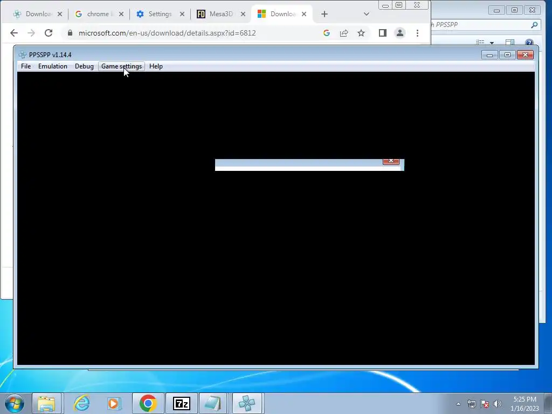Image resolution: width=552 pixels, height=414 pixels.
Task: Close the Settings tab in Chrome
Action: coord(182,14)
